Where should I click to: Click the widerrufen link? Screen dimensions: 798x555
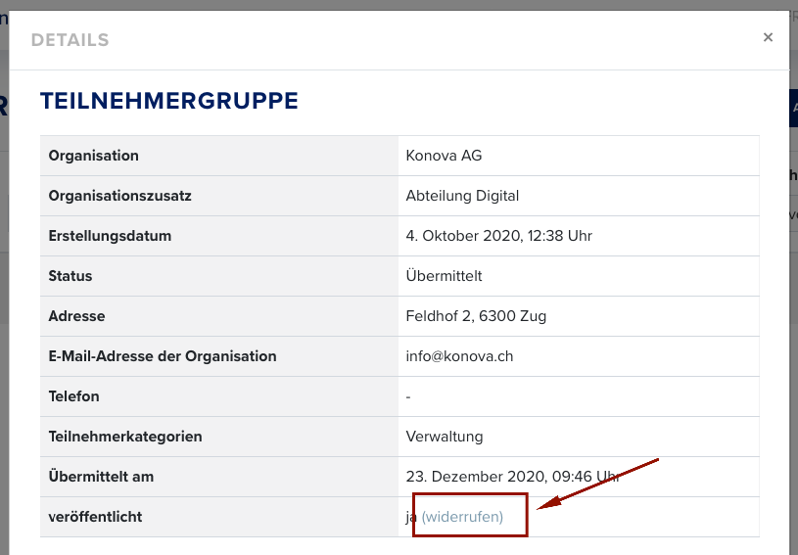point(462,517)
